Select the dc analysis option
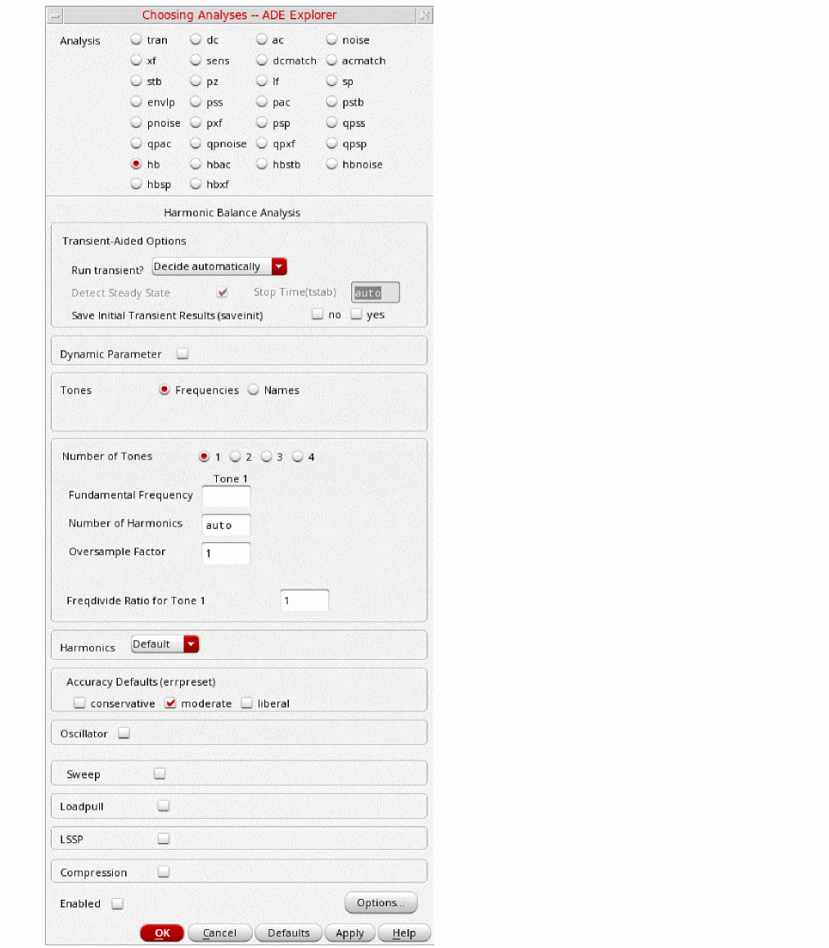 [x=196, y=40]
